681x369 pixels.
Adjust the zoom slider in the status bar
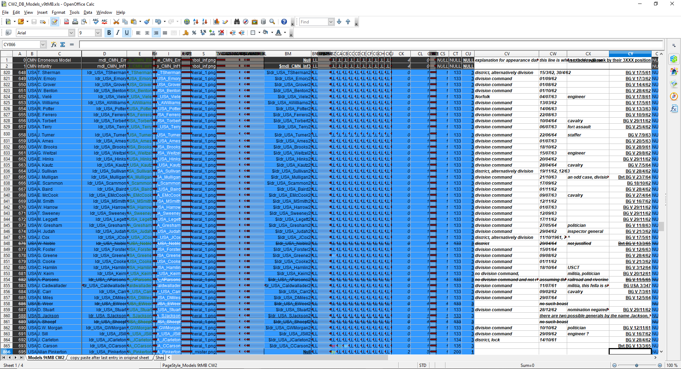click(637, 365)
